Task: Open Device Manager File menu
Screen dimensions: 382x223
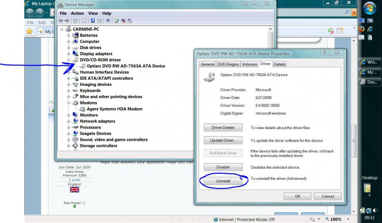Action: pyautogui.click(x=63, y=13)
